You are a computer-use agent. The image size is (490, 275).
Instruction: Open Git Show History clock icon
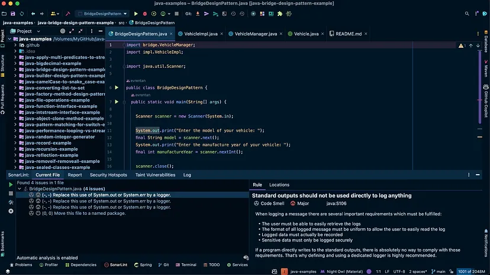click(233, 14)
